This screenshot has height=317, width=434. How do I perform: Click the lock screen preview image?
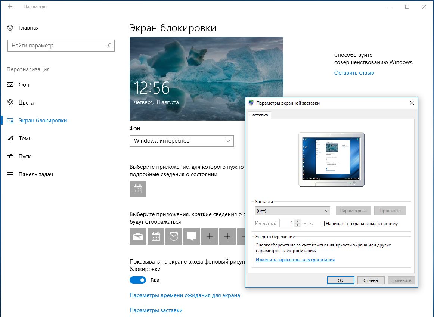pos(207,78)
